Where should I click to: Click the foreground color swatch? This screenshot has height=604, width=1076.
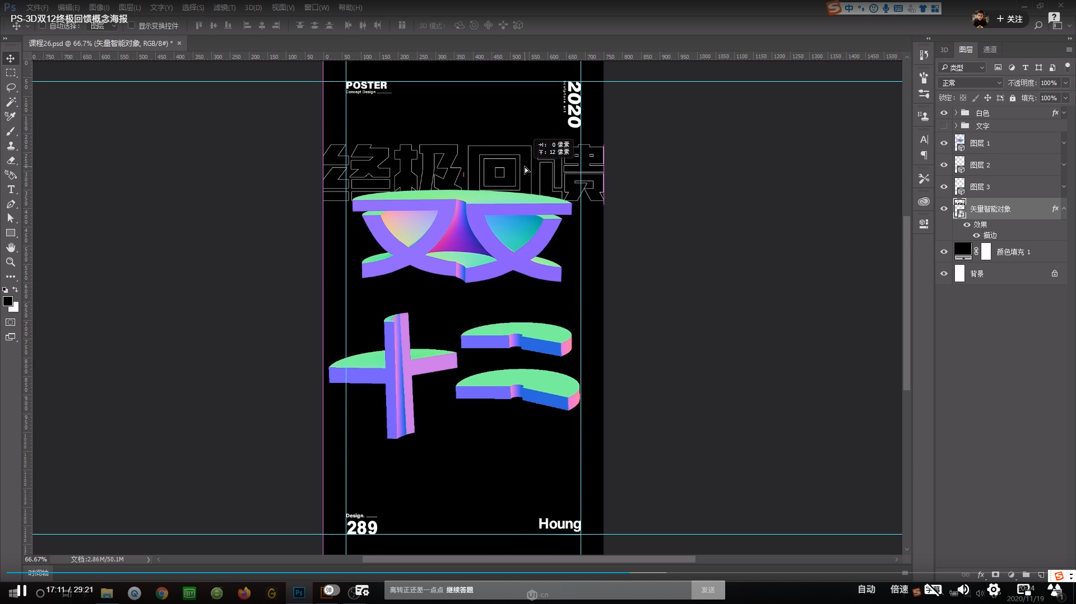tap(8, 301)
